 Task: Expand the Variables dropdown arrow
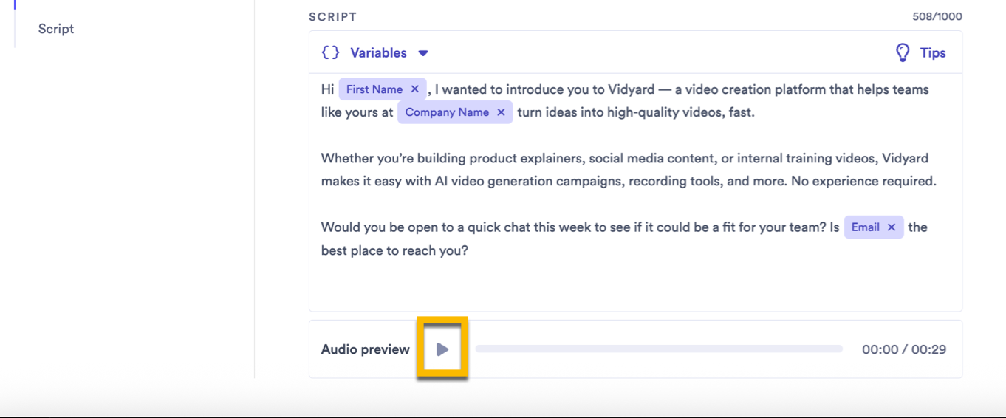point(423,53)
